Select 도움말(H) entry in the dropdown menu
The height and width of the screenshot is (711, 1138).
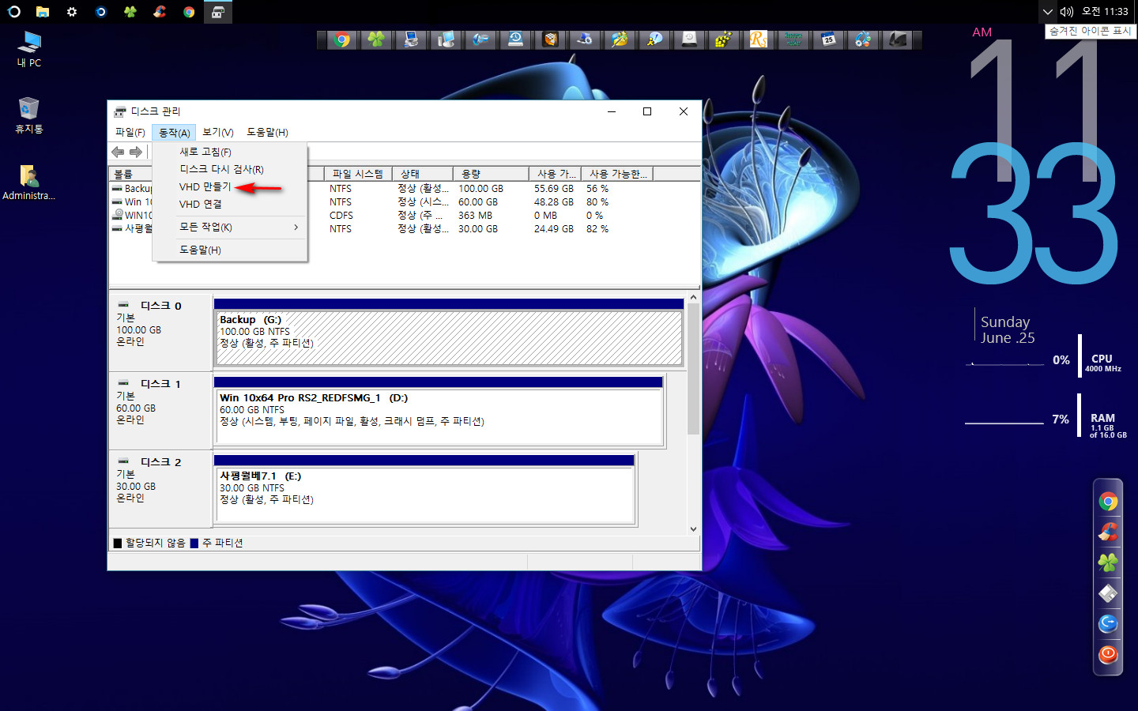(x=200, y=250)
